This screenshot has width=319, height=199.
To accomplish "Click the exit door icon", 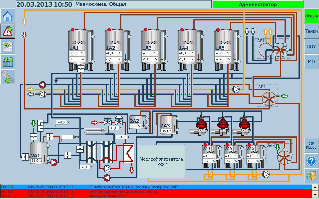I will point(311,176).
